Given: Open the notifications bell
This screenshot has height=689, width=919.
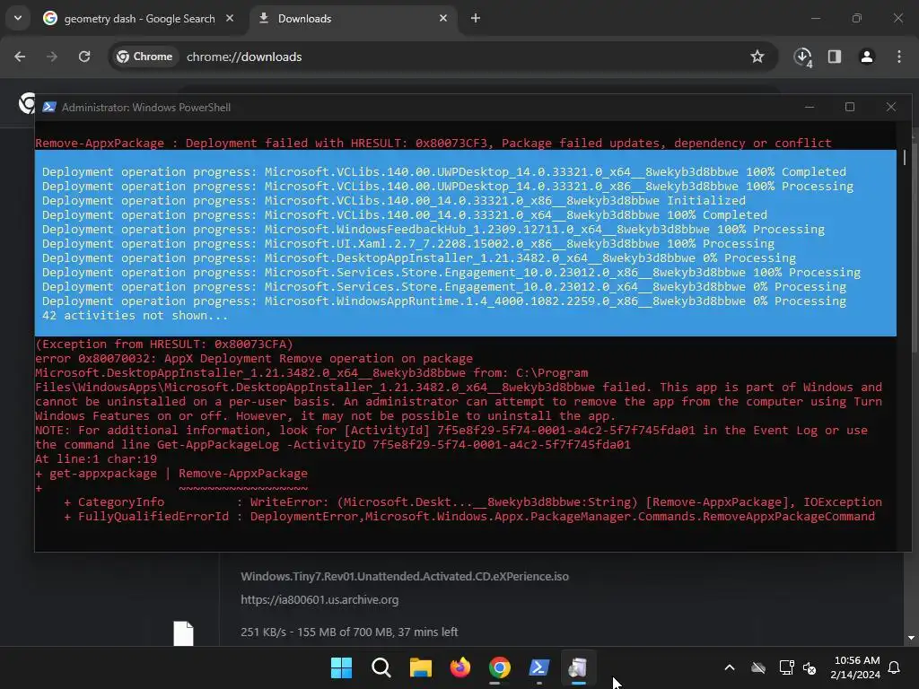Looking at the screenshot, I should [x=895, y=667].
